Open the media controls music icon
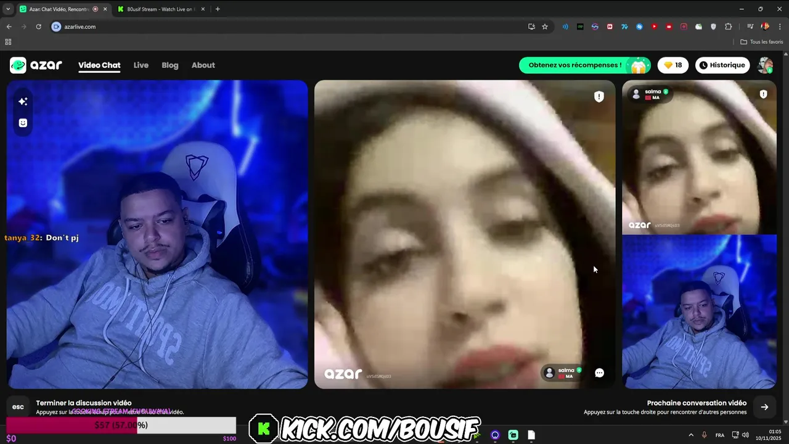Viewport: 789px width, 444px height. click(x=750, y=27)
